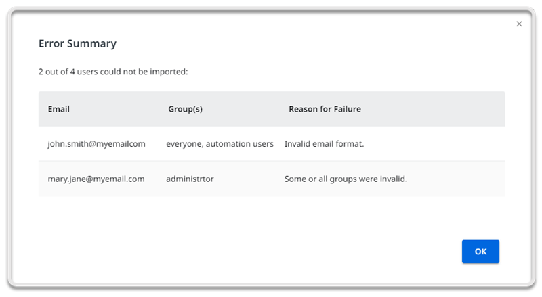Click the '2 out of 4 users' message
This screenshot has height=297, width=542.
tap(113, 71)
